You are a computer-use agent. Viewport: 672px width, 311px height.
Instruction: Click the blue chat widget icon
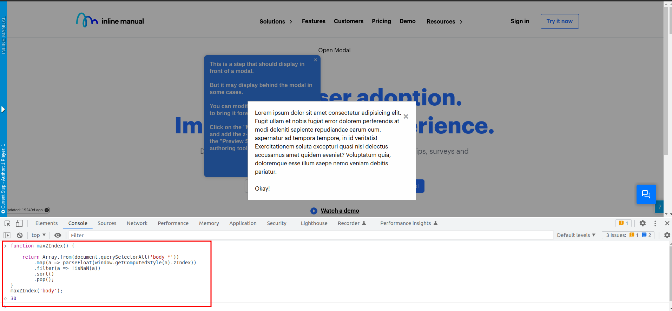click(646, 194)
